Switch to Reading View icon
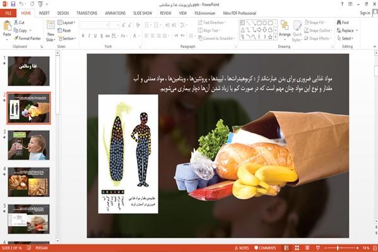This screenshot has height=252, width=378. 307,248
